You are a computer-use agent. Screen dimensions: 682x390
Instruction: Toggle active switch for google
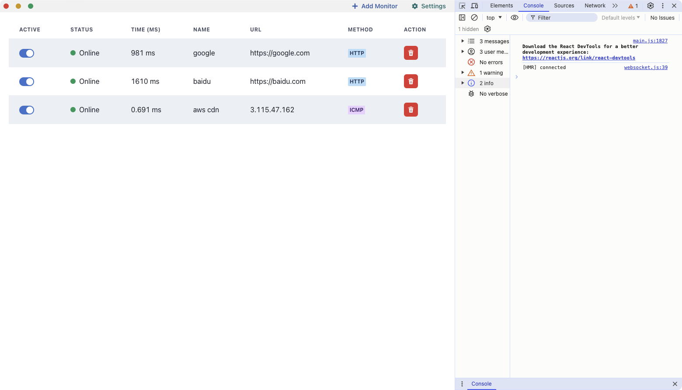27,53
